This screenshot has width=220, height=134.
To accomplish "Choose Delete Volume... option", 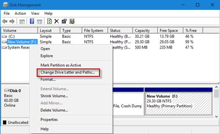I will pyautogui.click(x=71, y=110).
